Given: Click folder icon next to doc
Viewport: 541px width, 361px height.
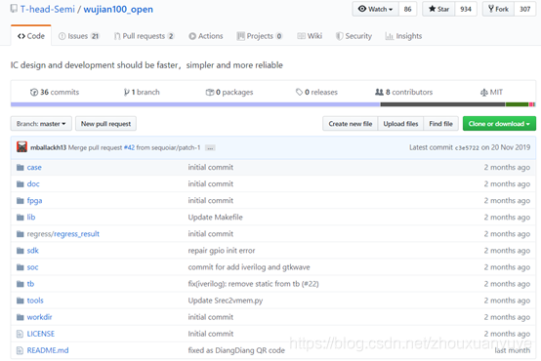Looking at the screenshot, I should tap(20, 184).
